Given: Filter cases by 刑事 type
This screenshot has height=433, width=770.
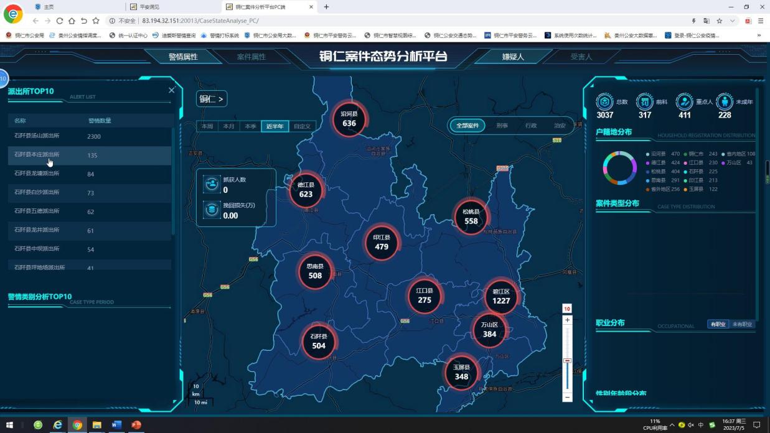Looking at the screenshot, I should coord(502,126).
